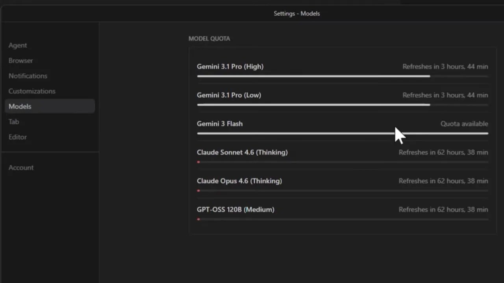
Task: Click the MODEL QUOTA section heading
Action: click(209, 39)
